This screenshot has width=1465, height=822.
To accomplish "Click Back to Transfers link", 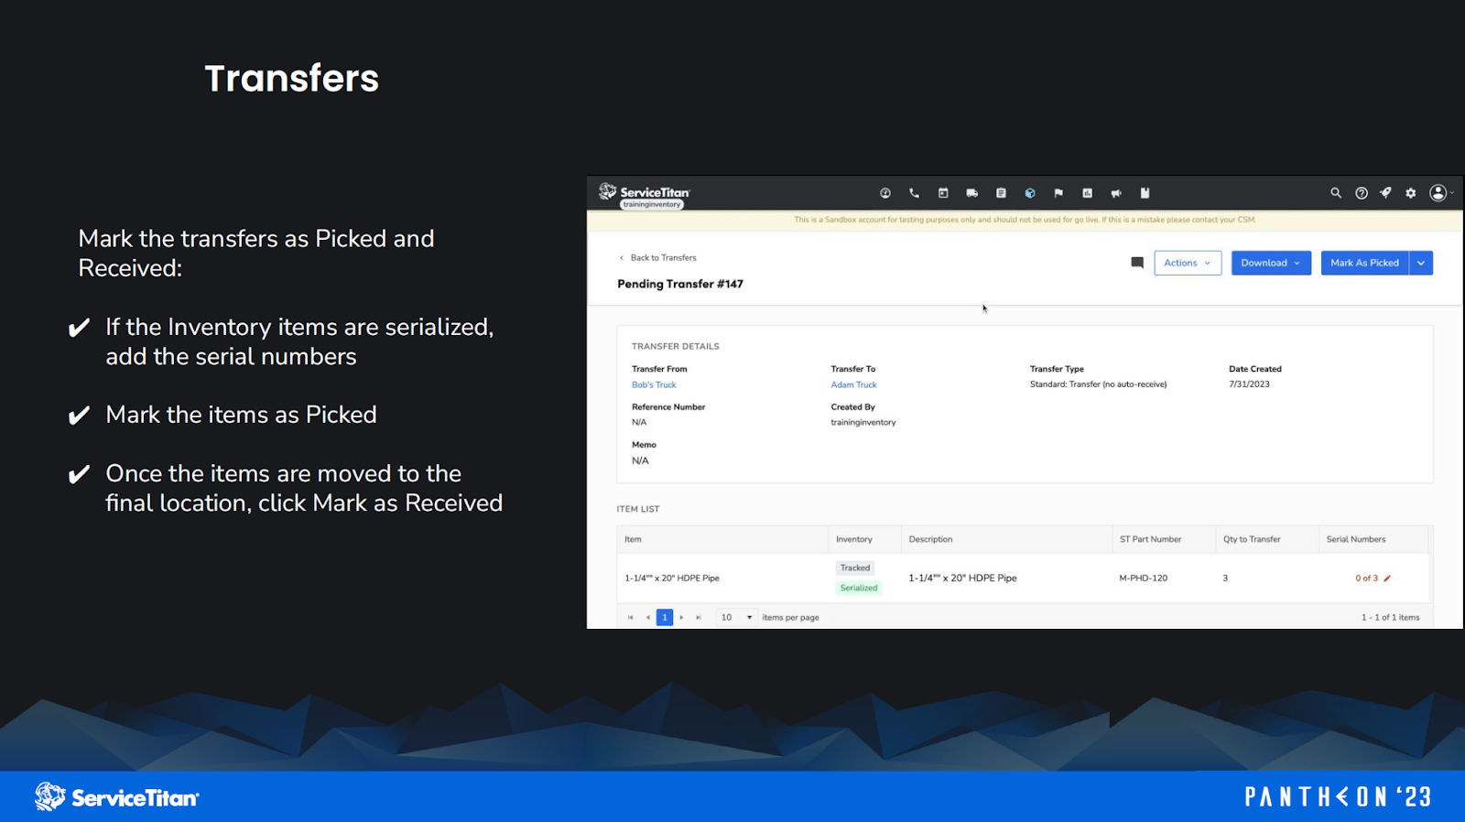I will (x=657, y=258).
